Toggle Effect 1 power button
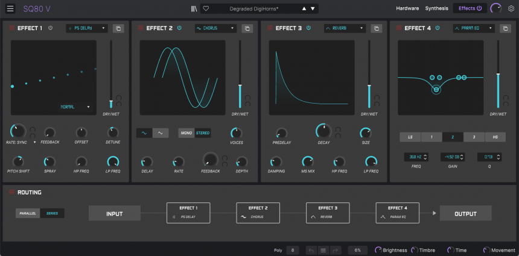519x256 pixels. (x=50, y=28)
